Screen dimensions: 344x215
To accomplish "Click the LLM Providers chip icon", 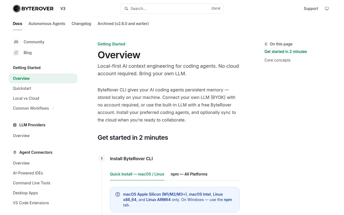I will (15, 125).
